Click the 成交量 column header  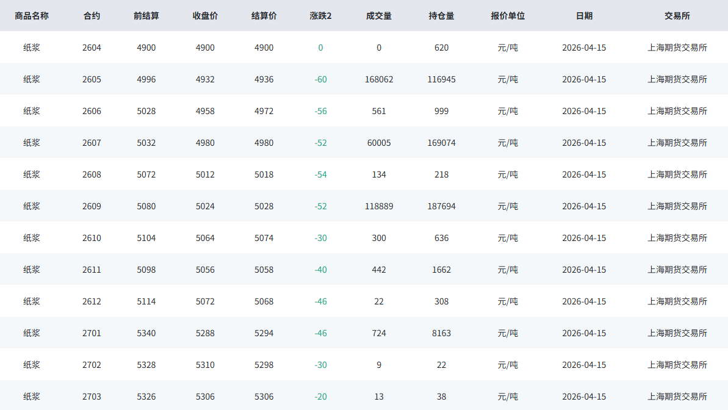(x=379, y=16)
